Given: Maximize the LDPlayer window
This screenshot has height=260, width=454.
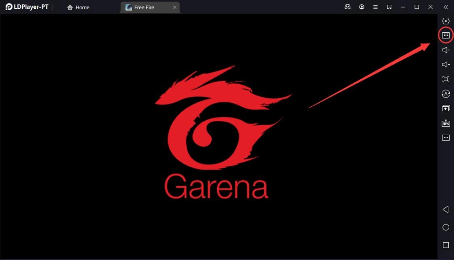Looking at the screenshot, I should pyautogui.click(x=417, y=7).
